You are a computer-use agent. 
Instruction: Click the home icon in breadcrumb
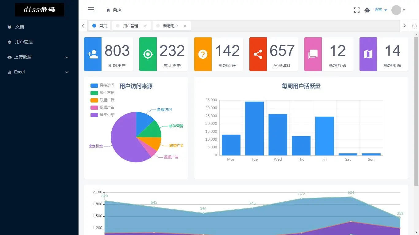(x=108, y=10)
